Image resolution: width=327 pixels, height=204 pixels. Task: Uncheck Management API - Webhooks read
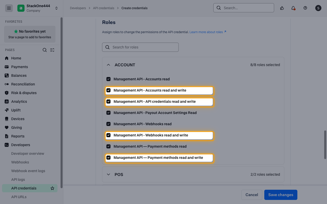click(108, 124)
